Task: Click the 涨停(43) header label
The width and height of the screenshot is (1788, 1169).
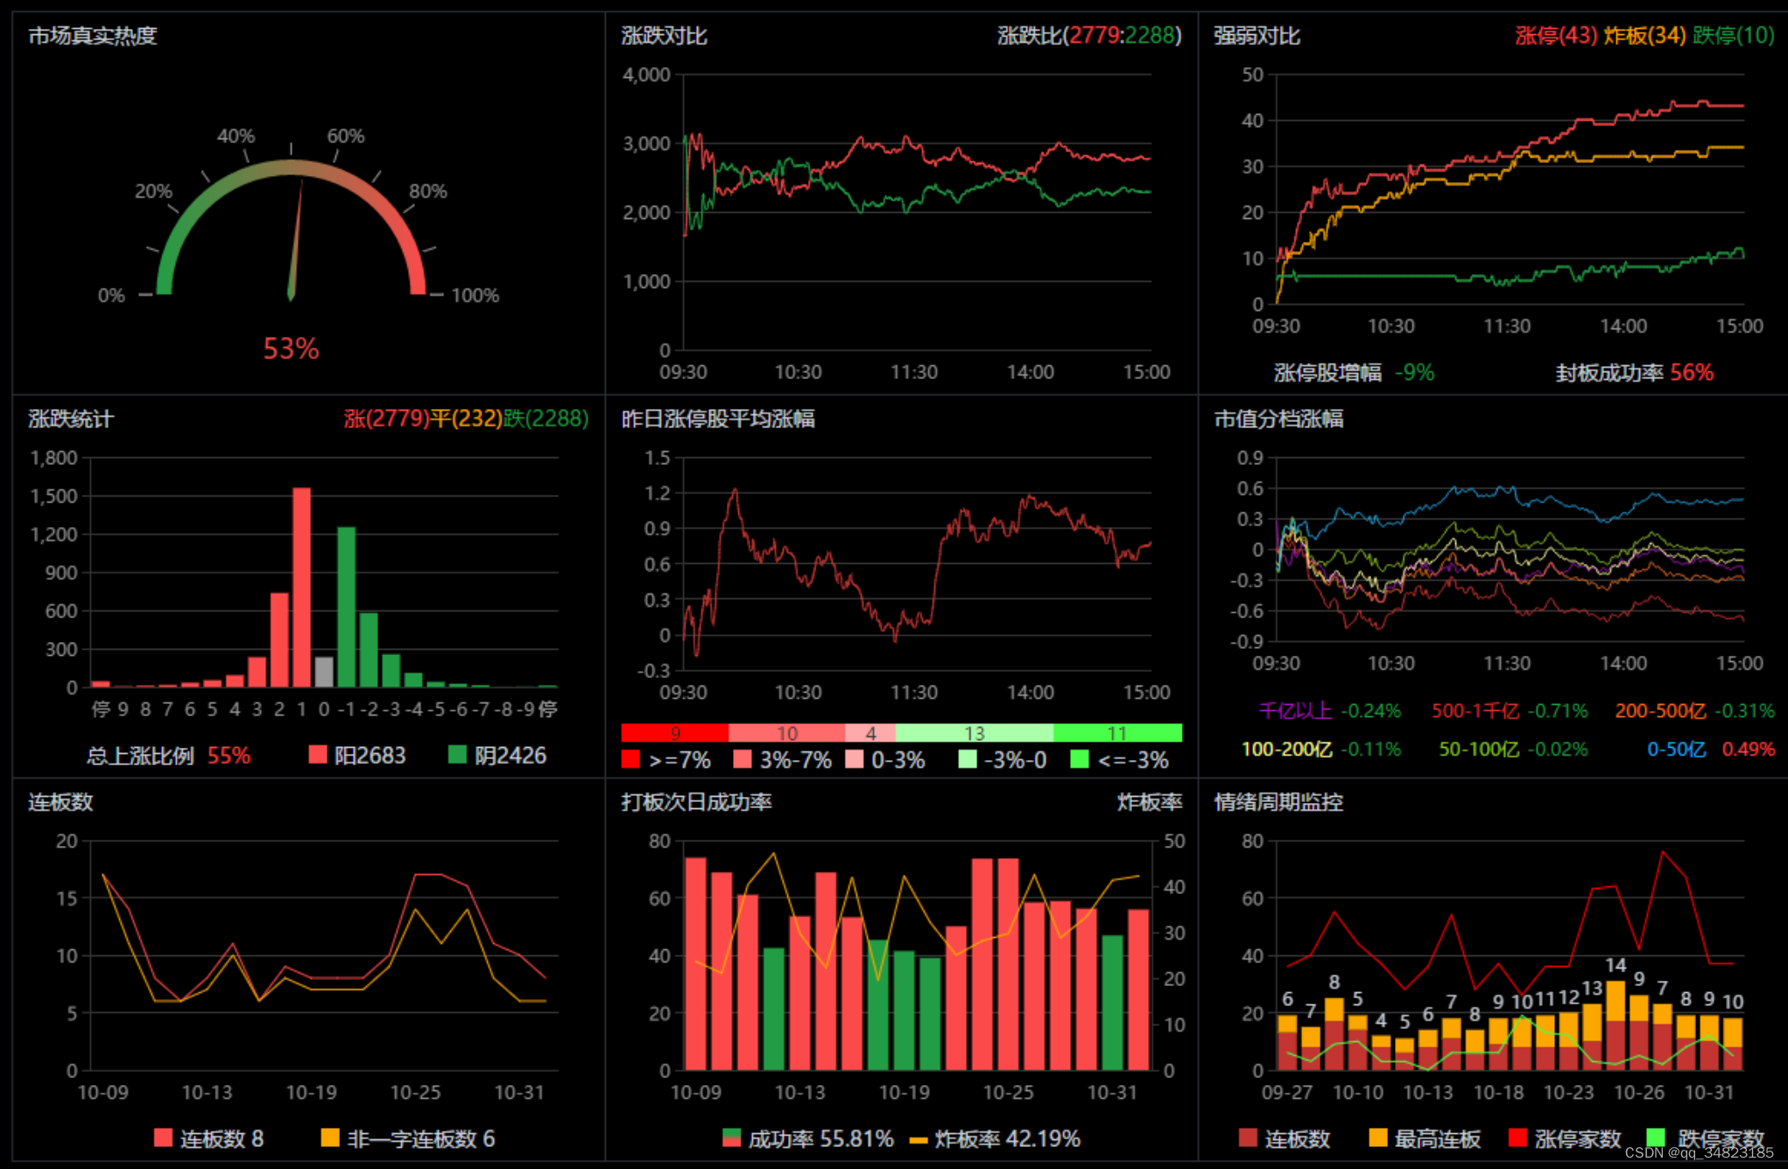Action: 1556,35
